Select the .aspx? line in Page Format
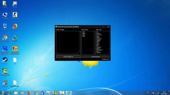 pyautogui.click(x=84, y=34)
